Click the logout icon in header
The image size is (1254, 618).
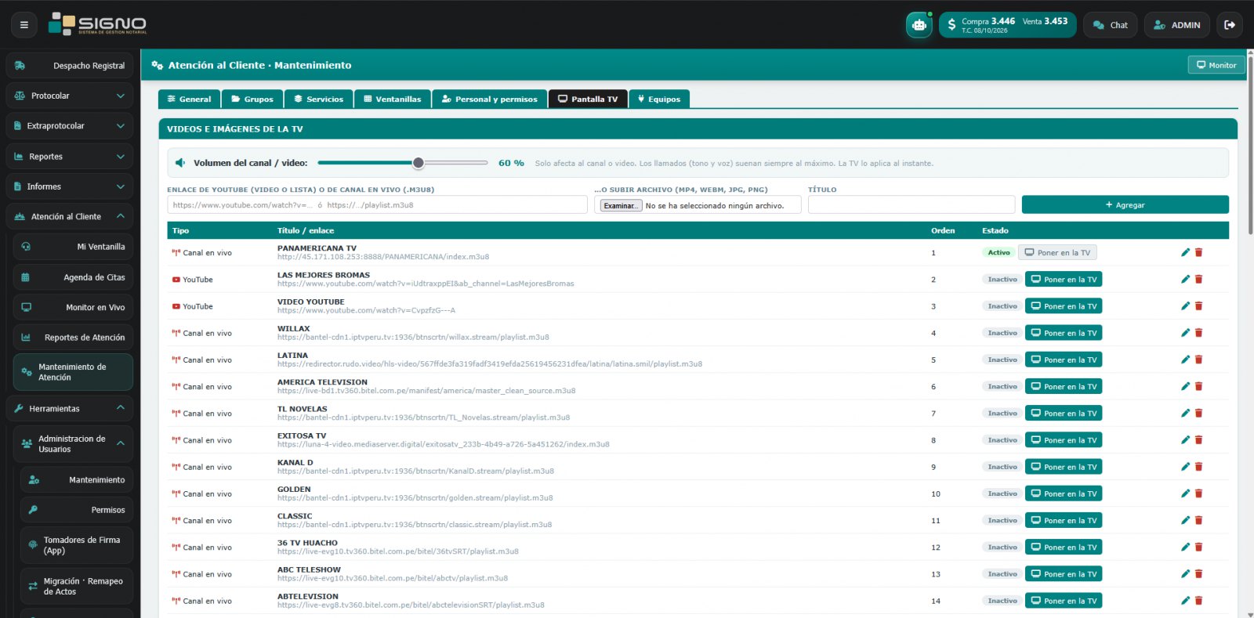pos(1230,25)
